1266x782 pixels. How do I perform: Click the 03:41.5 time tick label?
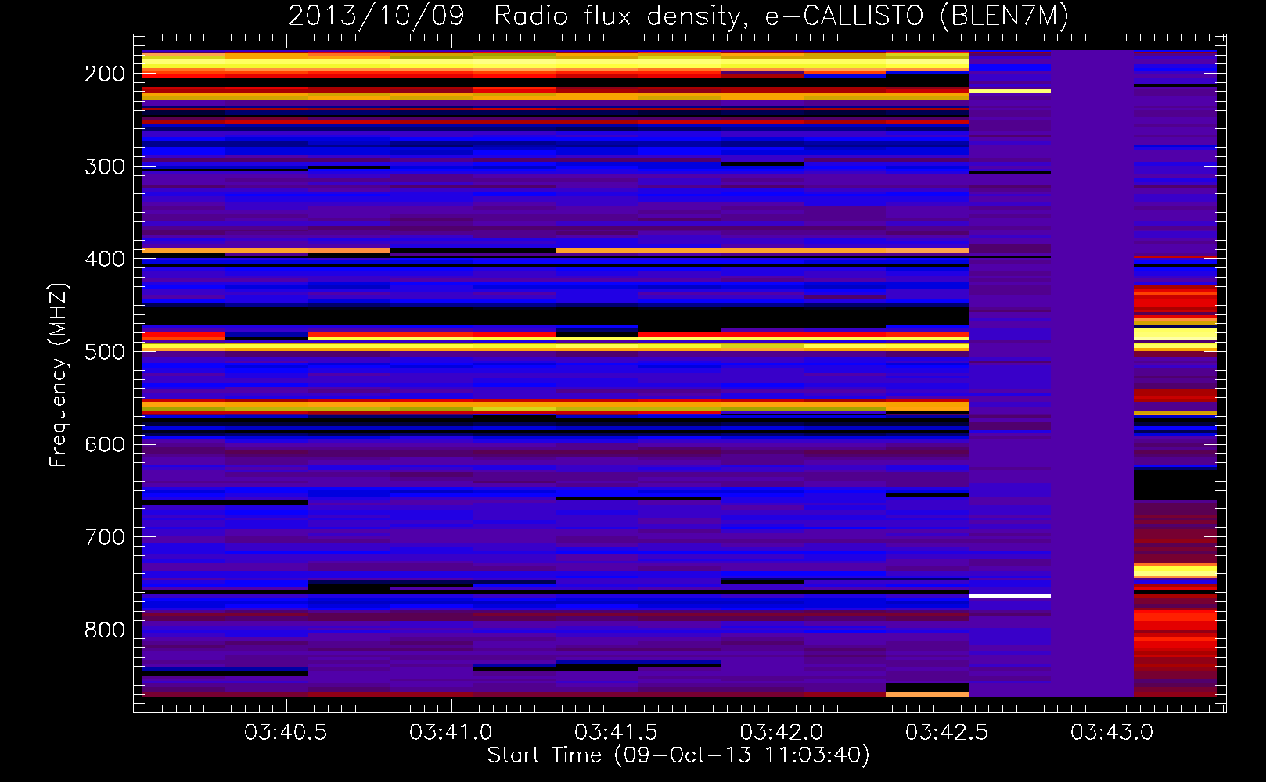click(616, 733)
